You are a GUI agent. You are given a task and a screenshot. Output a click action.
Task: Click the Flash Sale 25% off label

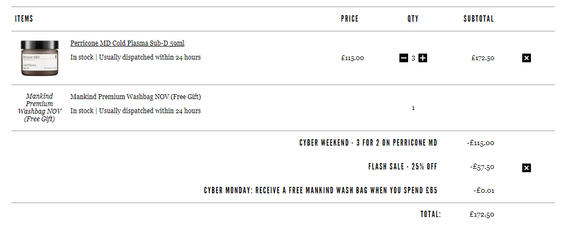click(x=403, y=167)
